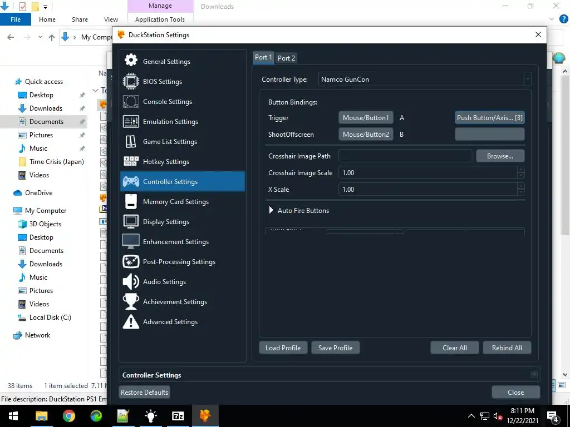The image size is (570, 427).
Task: Go up one folder in Explorer
Action: [52, 37]
